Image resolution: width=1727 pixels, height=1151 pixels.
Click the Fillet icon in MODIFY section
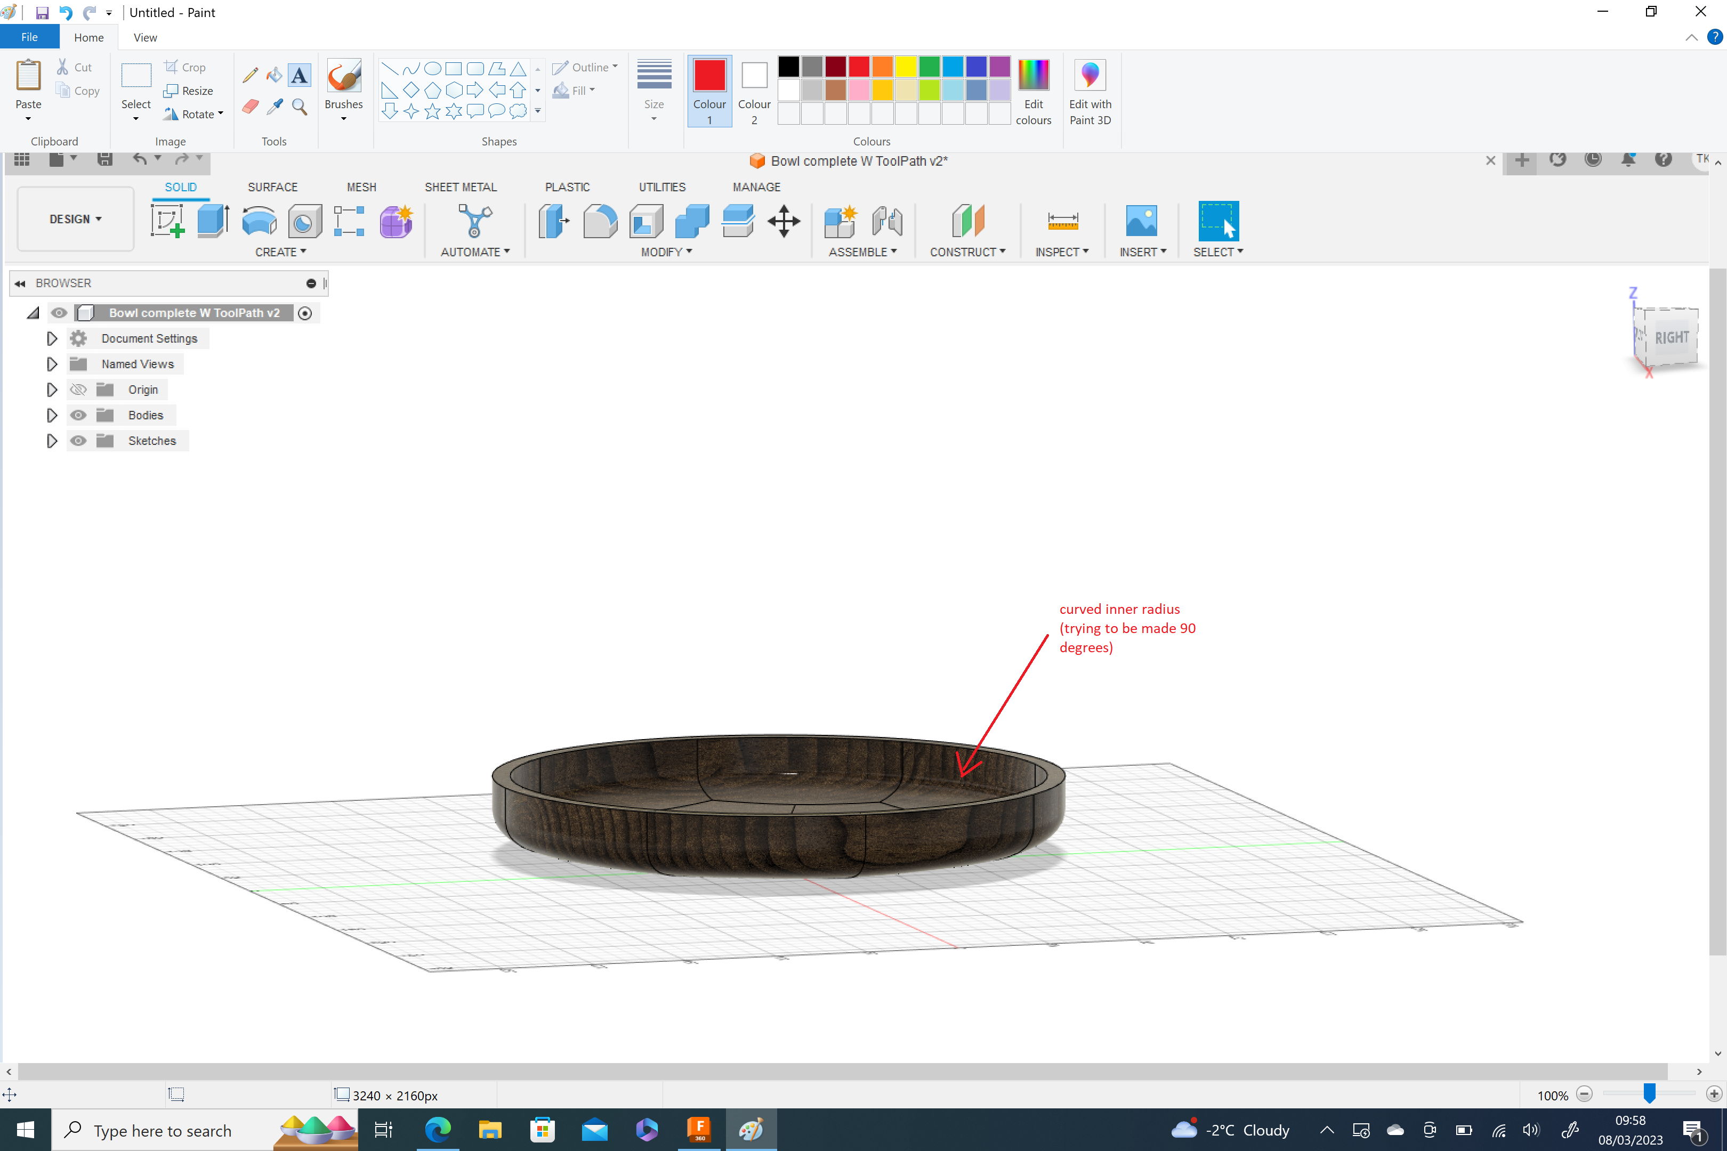click(x=601, y=221)
